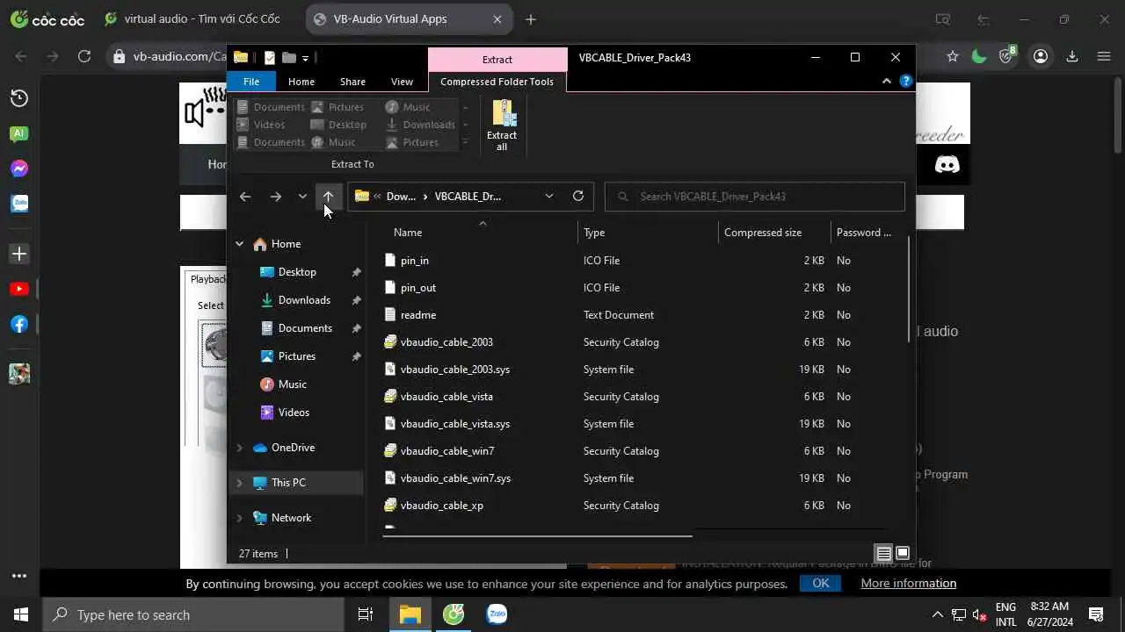This screenshot has height=632, width=1125.
Task: Switch to large icons view layout
Action: 903,554
